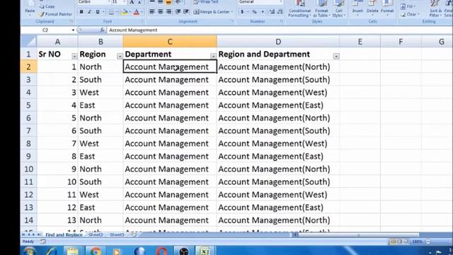The width and height of the screenshot is (453, 255).
Task: Click the Paste button in Clipboard group
Action: pyautogui.click(x=30, y=8)
